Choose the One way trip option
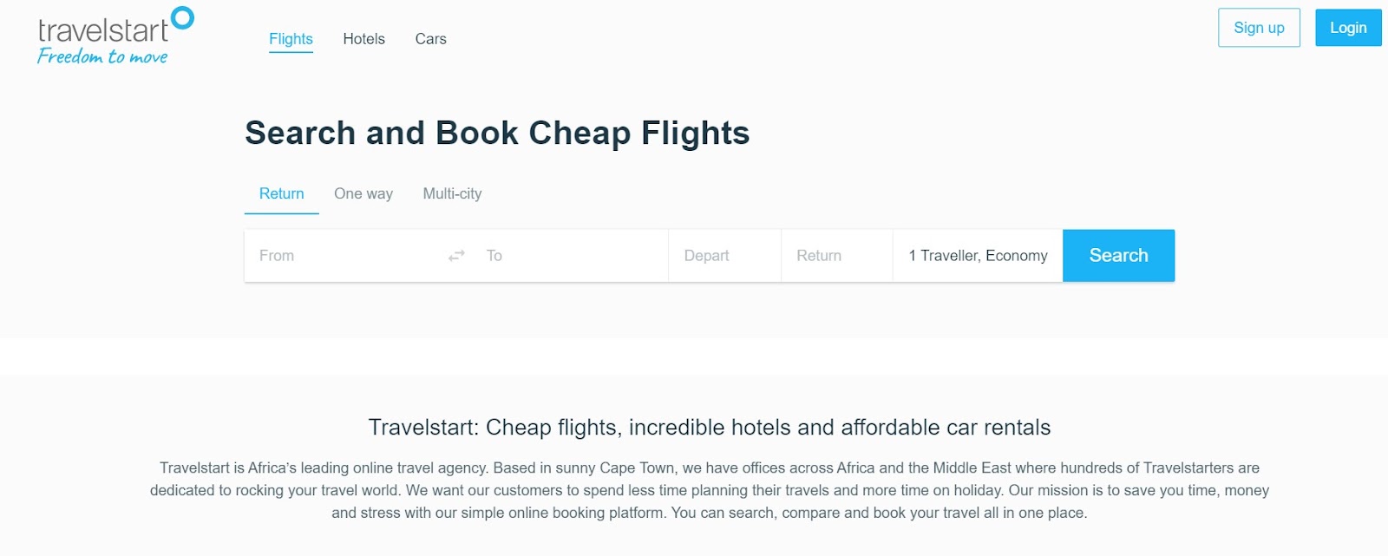The width and height of the screenshot is (1388, 556). 363,193
